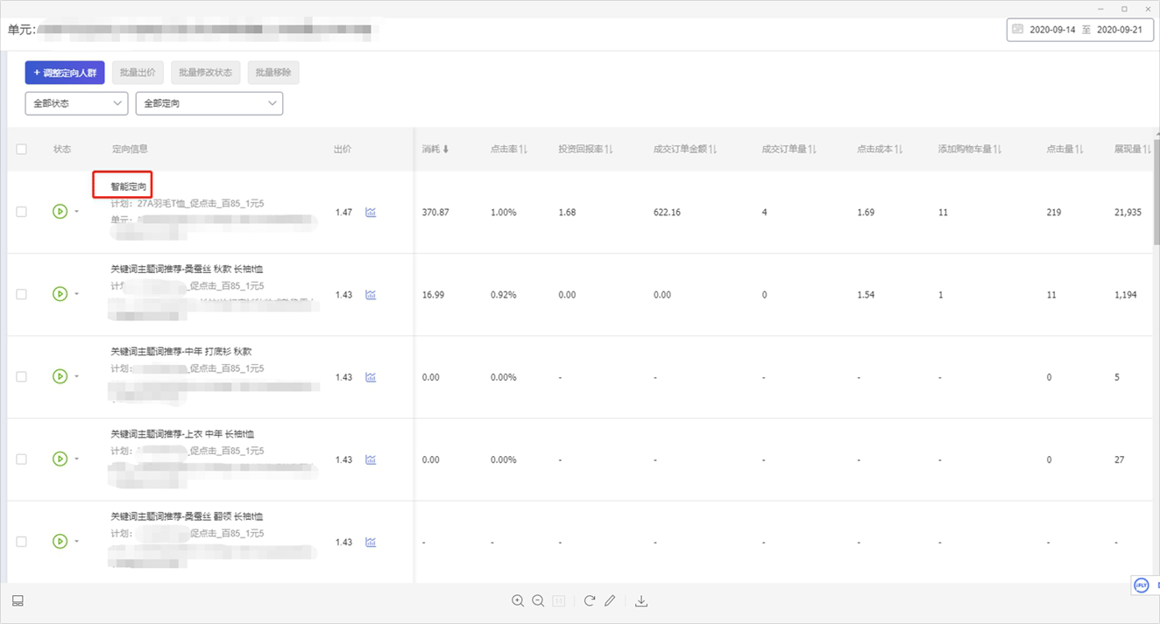Viewport: 1160px width, 624px height.
Task: Open trend chart for 桑蚕丝 翻领 长袖t恤 row
Action: pos(371,542)
